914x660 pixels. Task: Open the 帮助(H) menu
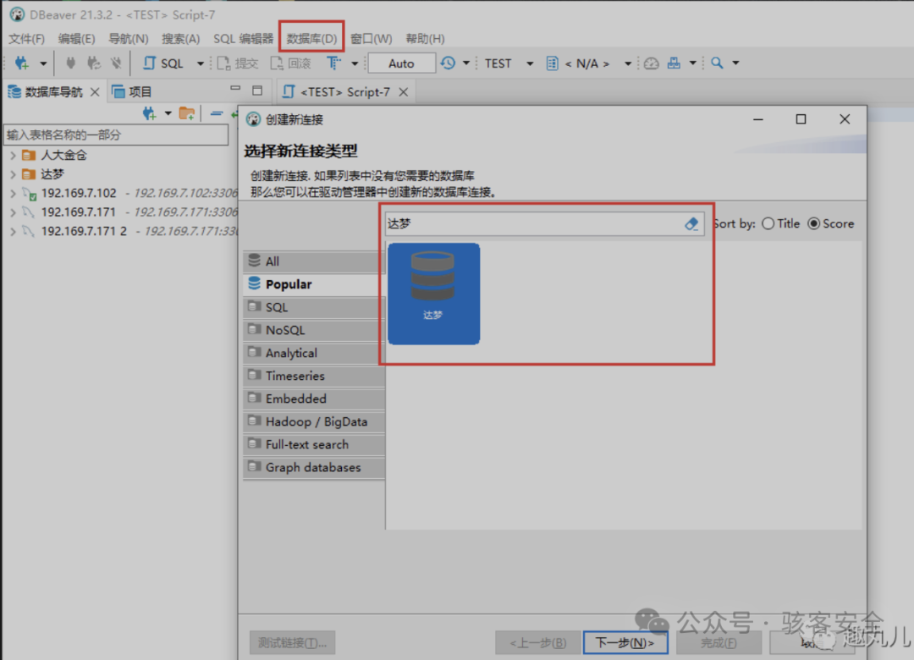[x=425, y=38]
